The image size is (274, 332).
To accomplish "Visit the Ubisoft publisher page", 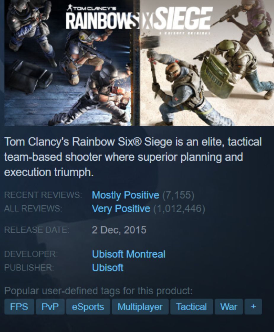I will click(x=108, y=268).
